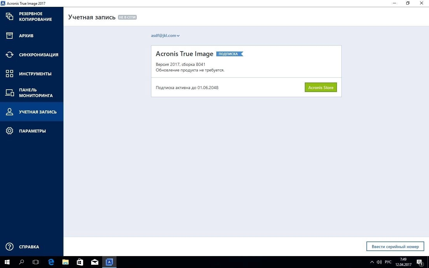Open File Explorer from taskbar
The image size is (429, 268).
coord(65,262)
